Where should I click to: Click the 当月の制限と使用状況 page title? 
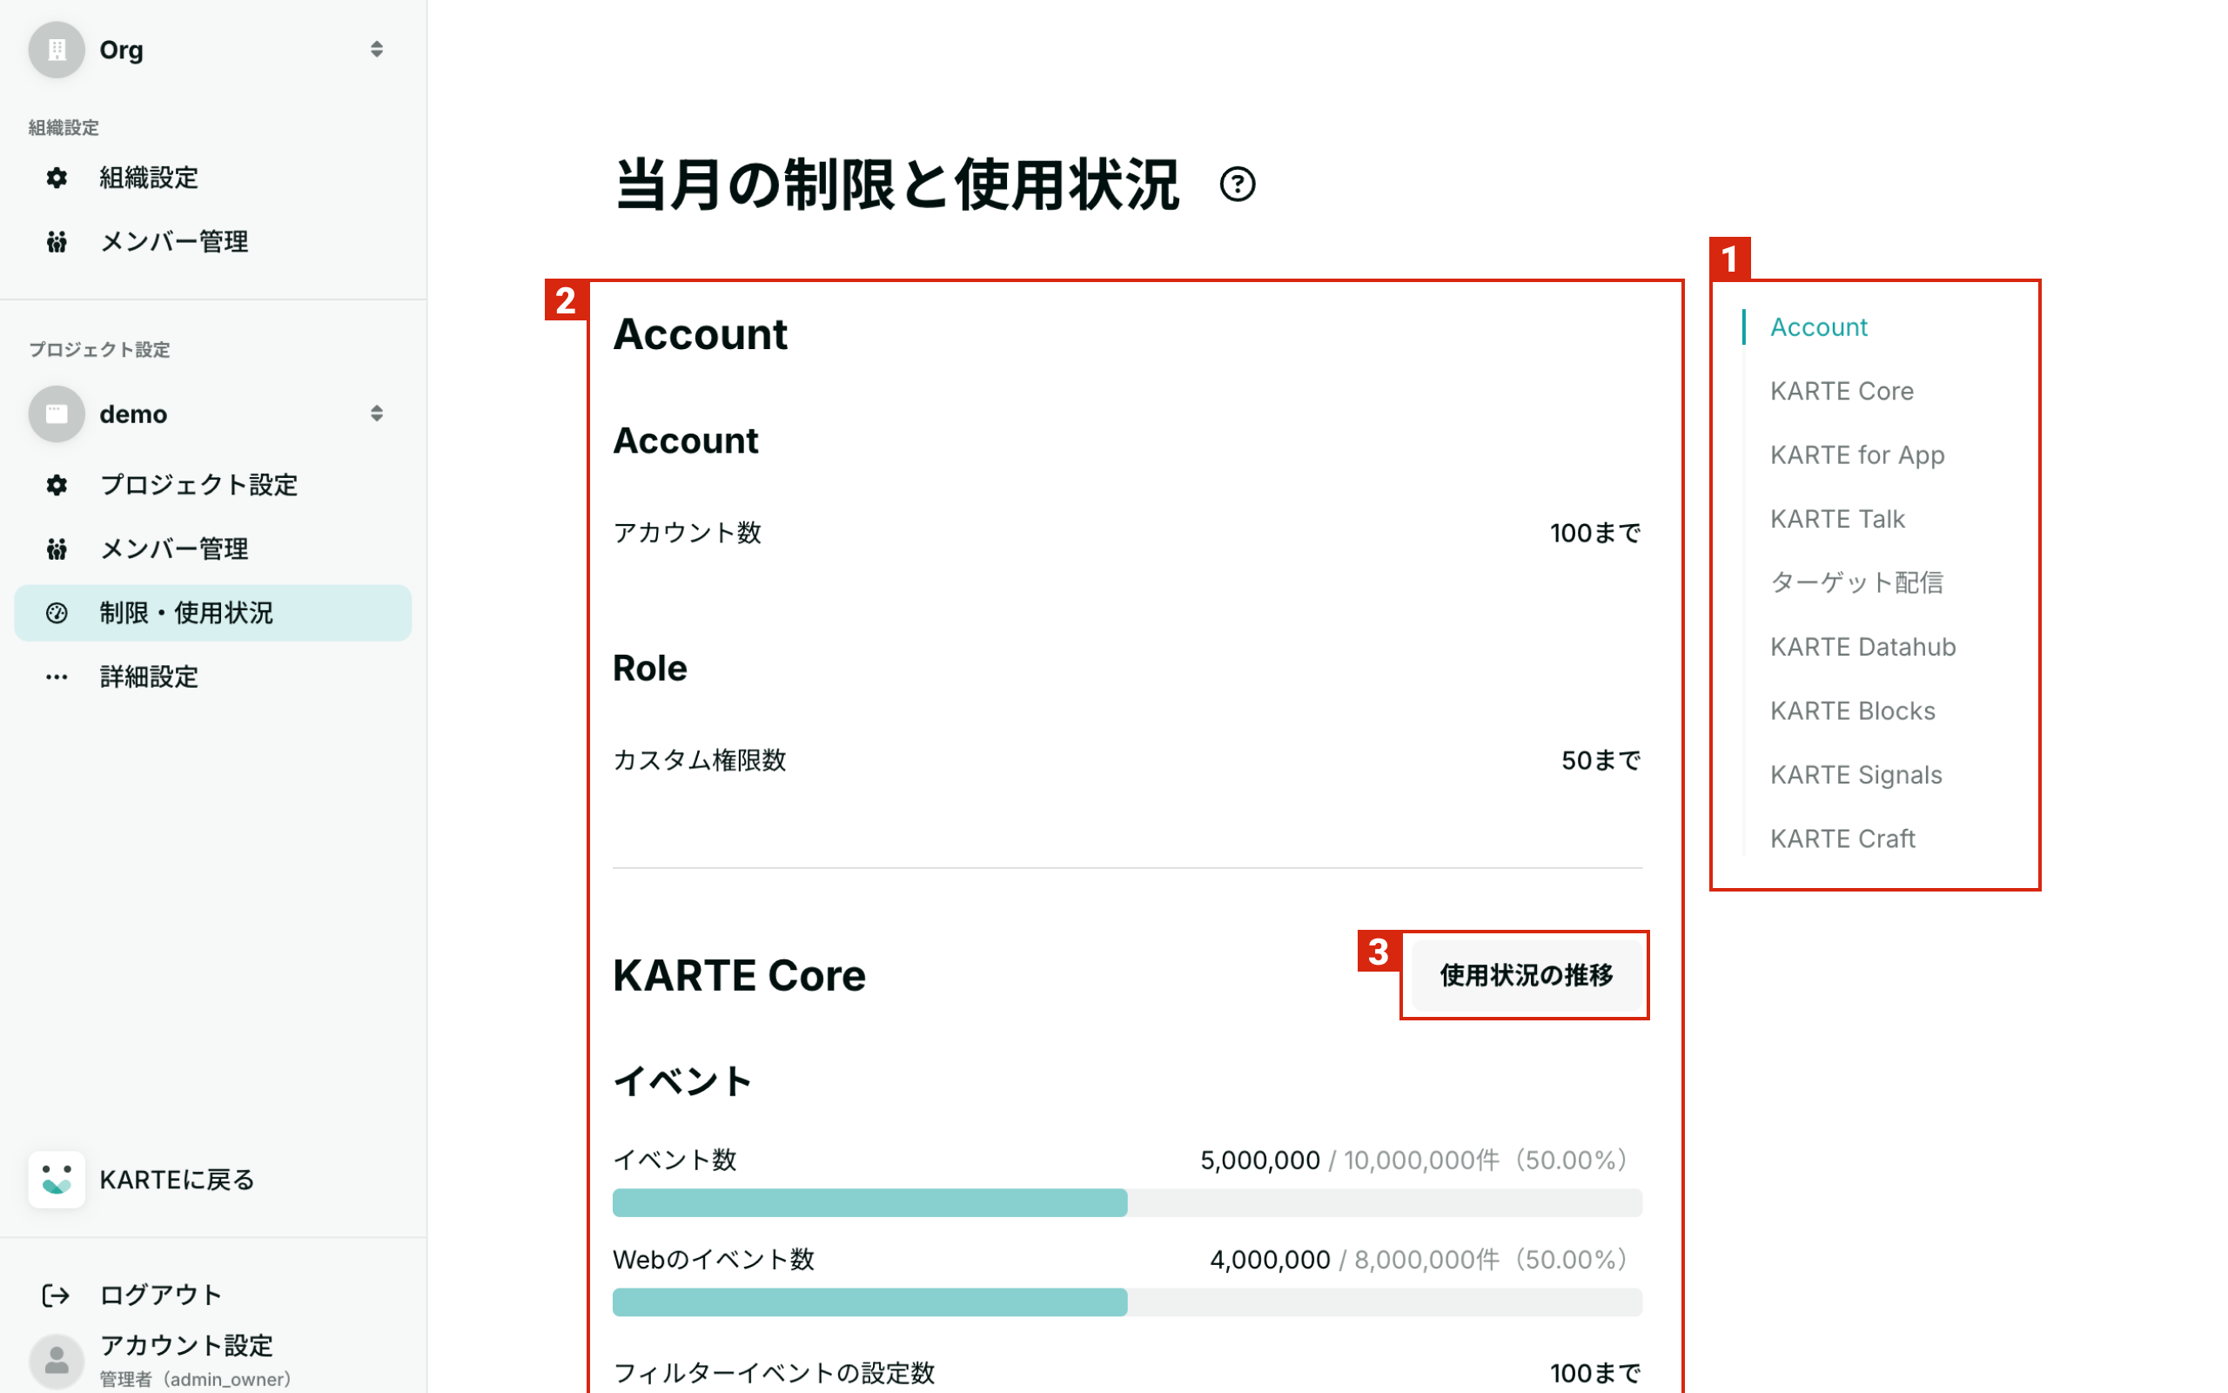896,185
